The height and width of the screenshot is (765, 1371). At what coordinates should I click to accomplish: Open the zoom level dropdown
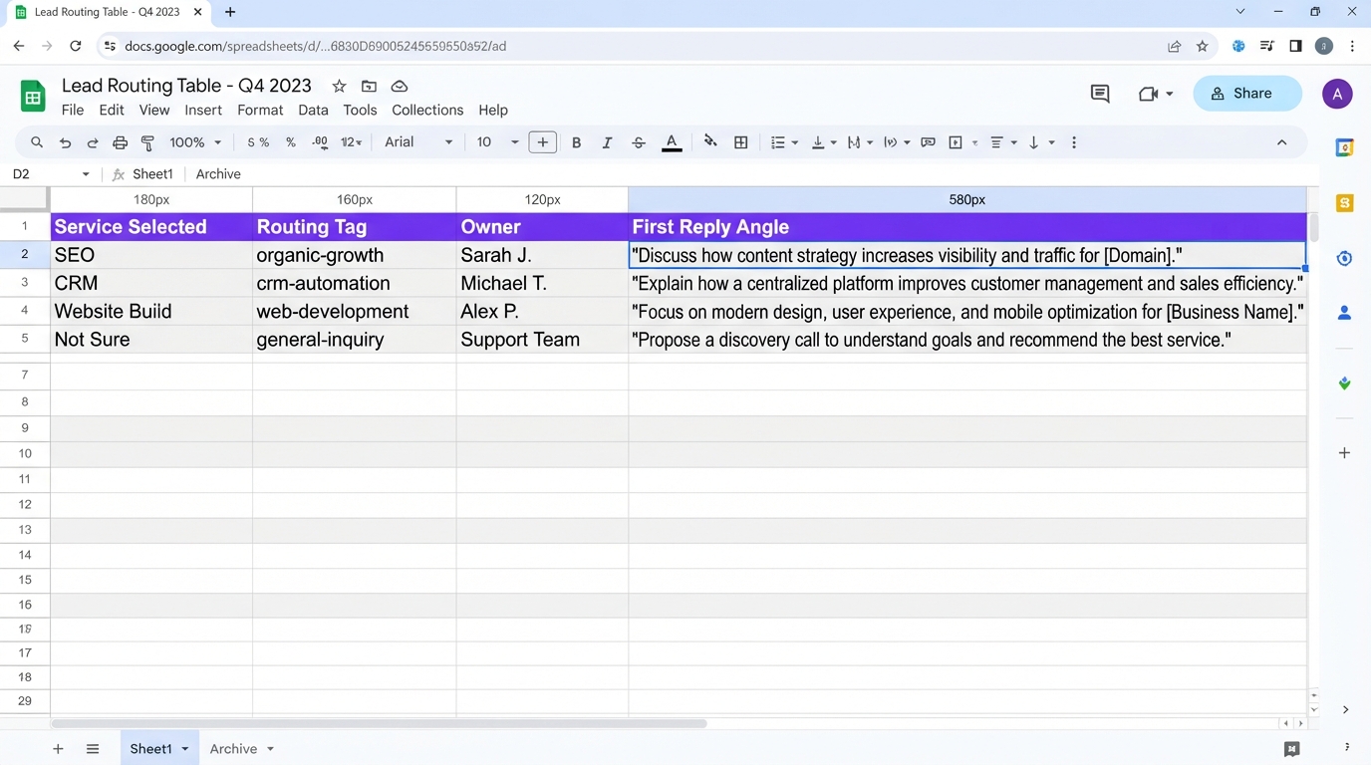point(195,142)
